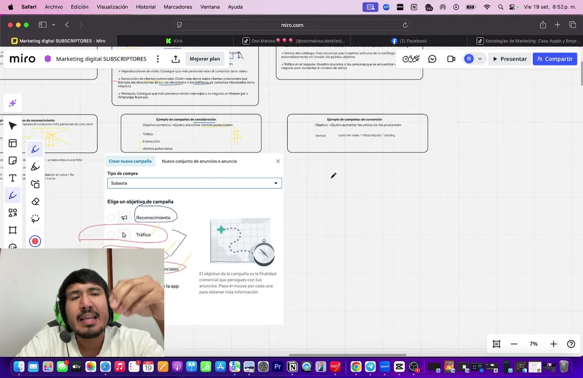Pick the Pen option in pen submenu
Image resolution: width=583 pixels, height=378 pixels.
pos(35,150)
